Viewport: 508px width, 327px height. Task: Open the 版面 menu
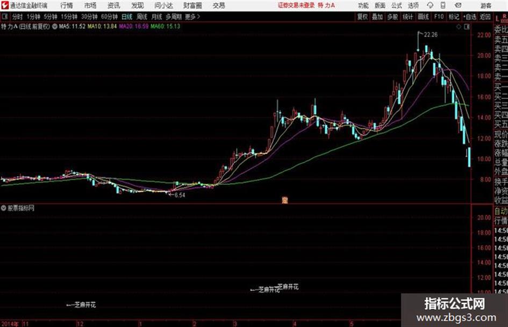point(380,5)
